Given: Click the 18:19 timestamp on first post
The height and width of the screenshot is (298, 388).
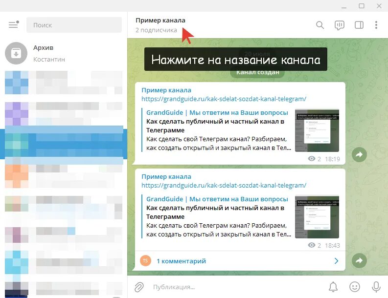Looking at the screenshot, I should pyautogui.click(x=332, y=159).
